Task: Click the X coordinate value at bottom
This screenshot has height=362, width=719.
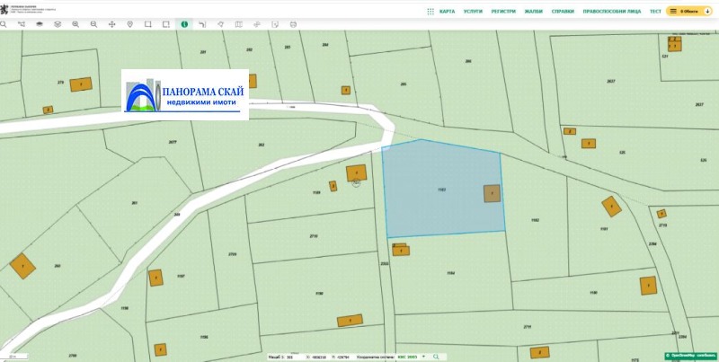Action: click(320, 357)
